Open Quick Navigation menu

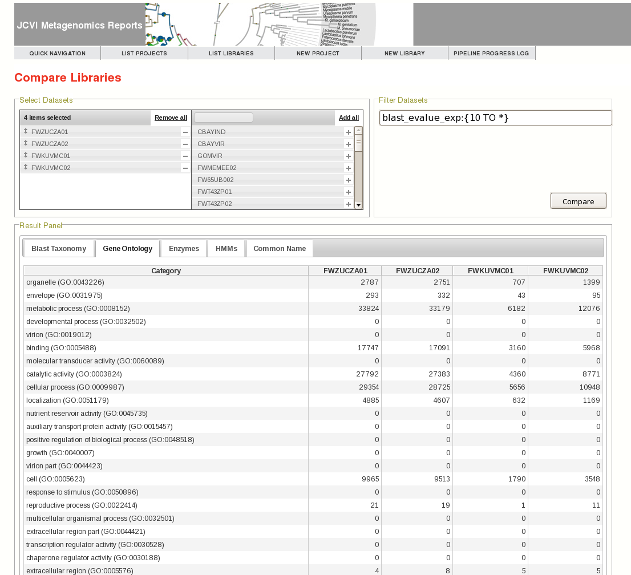[58, 54]
